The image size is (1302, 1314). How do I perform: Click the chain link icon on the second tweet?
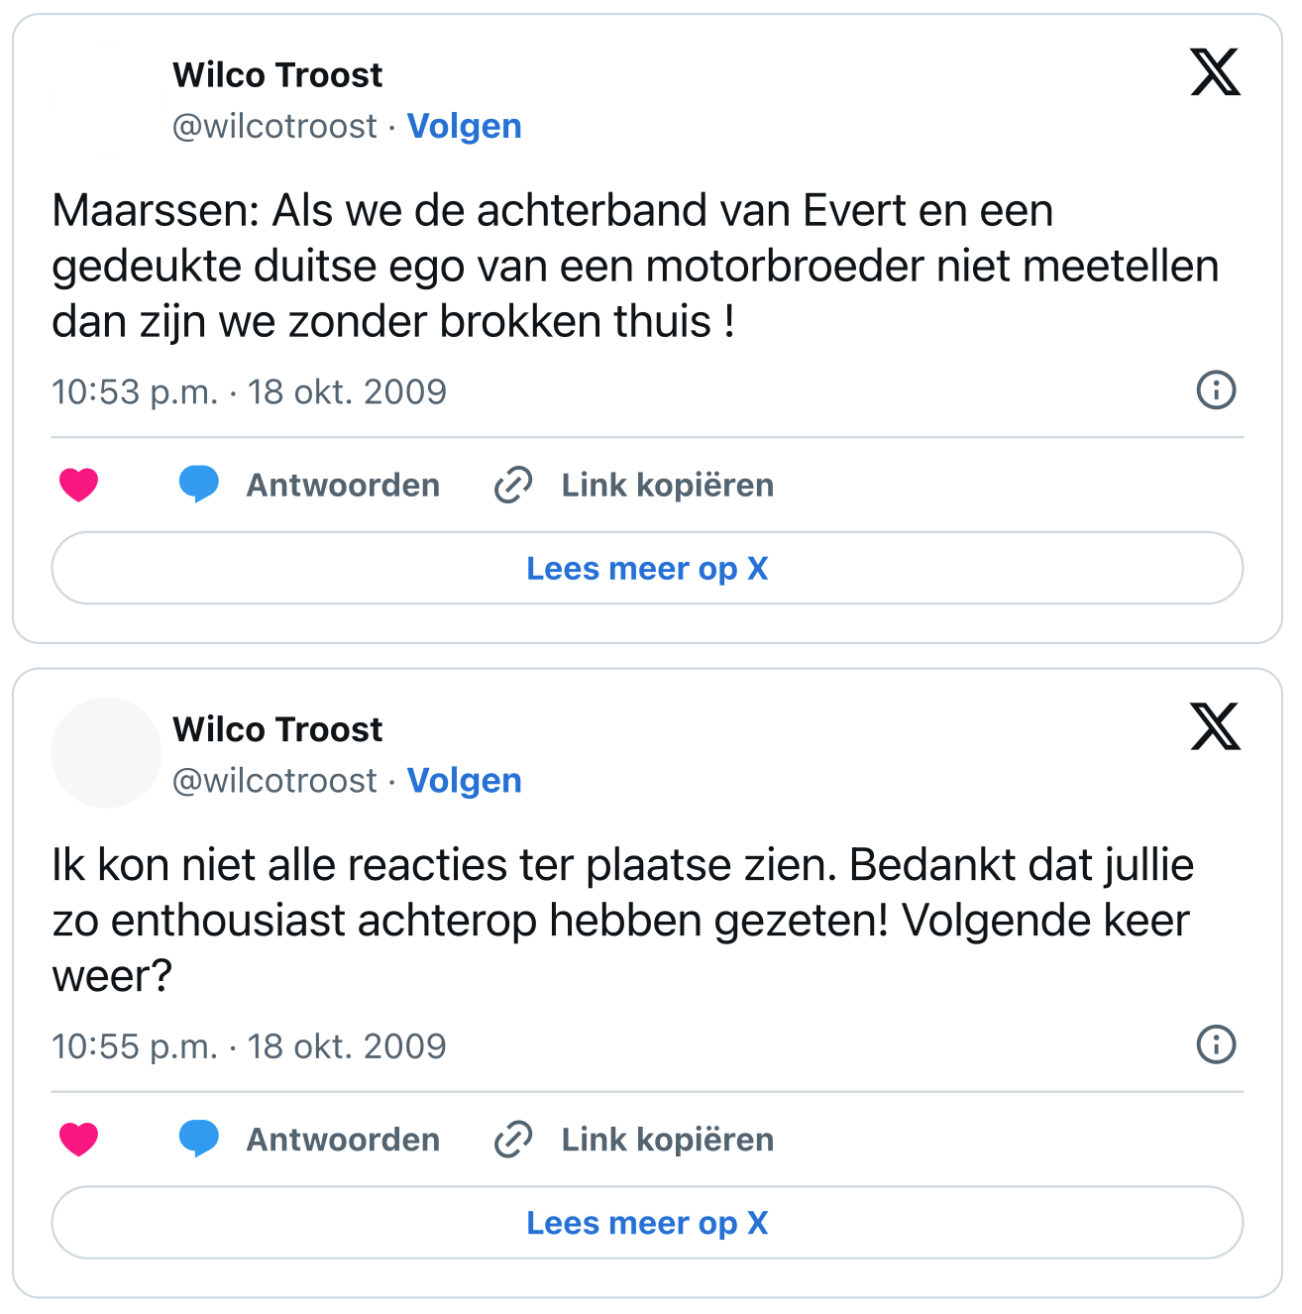(x=513, y=1139)
